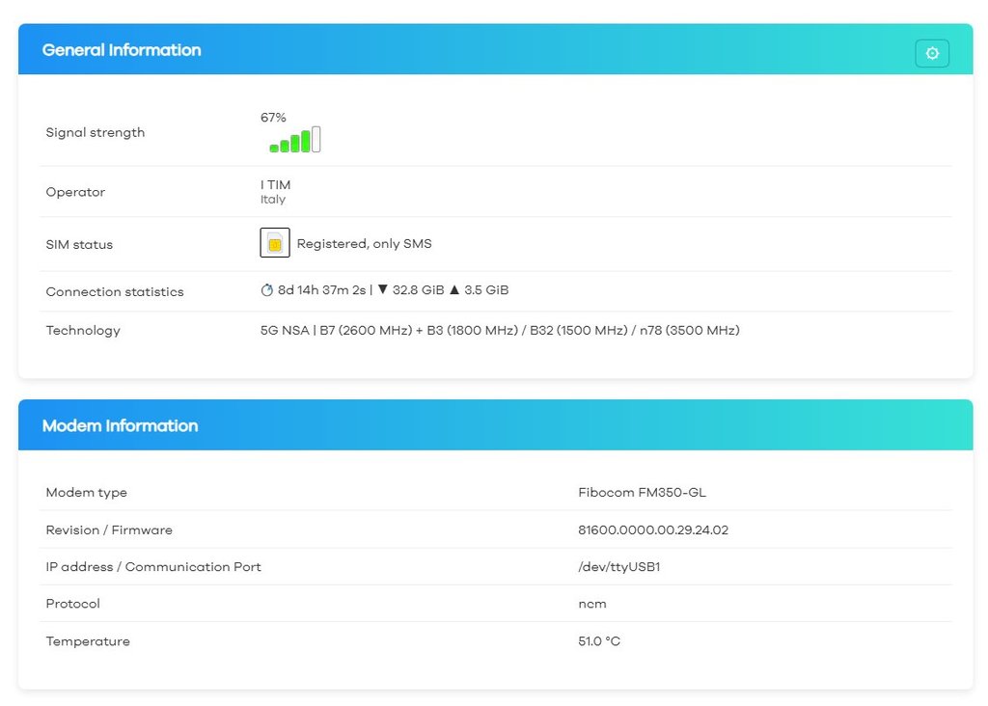988x706 pixels.
Task: Click the upload arrow beside 3.5 GiB
Action: [453, 290]
